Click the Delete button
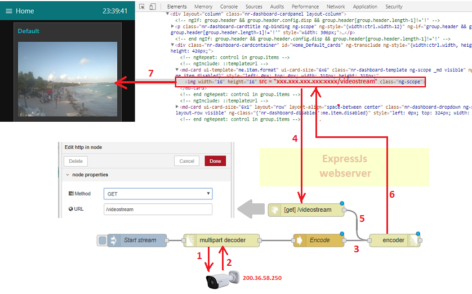Viewport: 472px width, 294px height. coord(75,161)
